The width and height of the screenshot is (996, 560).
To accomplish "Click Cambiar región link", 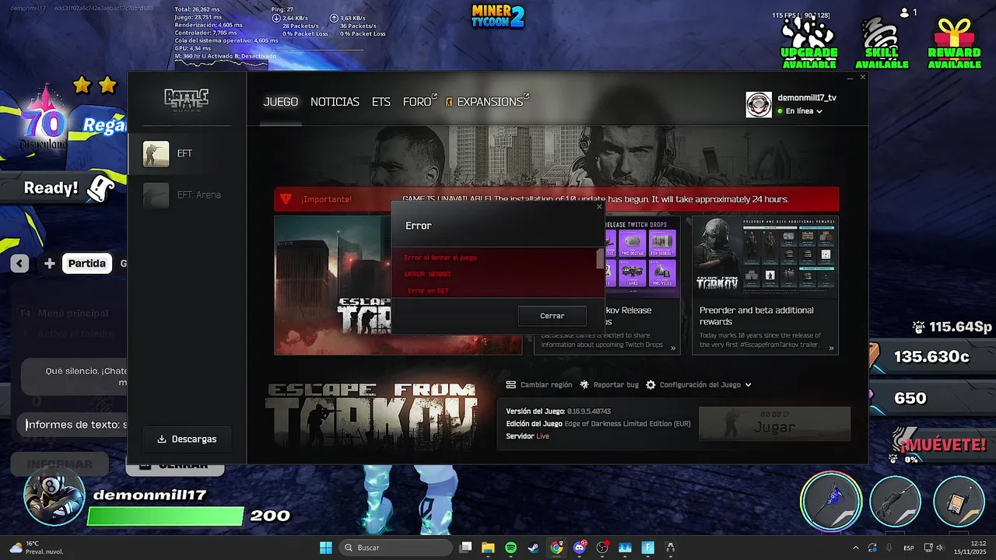I will 546,385.
